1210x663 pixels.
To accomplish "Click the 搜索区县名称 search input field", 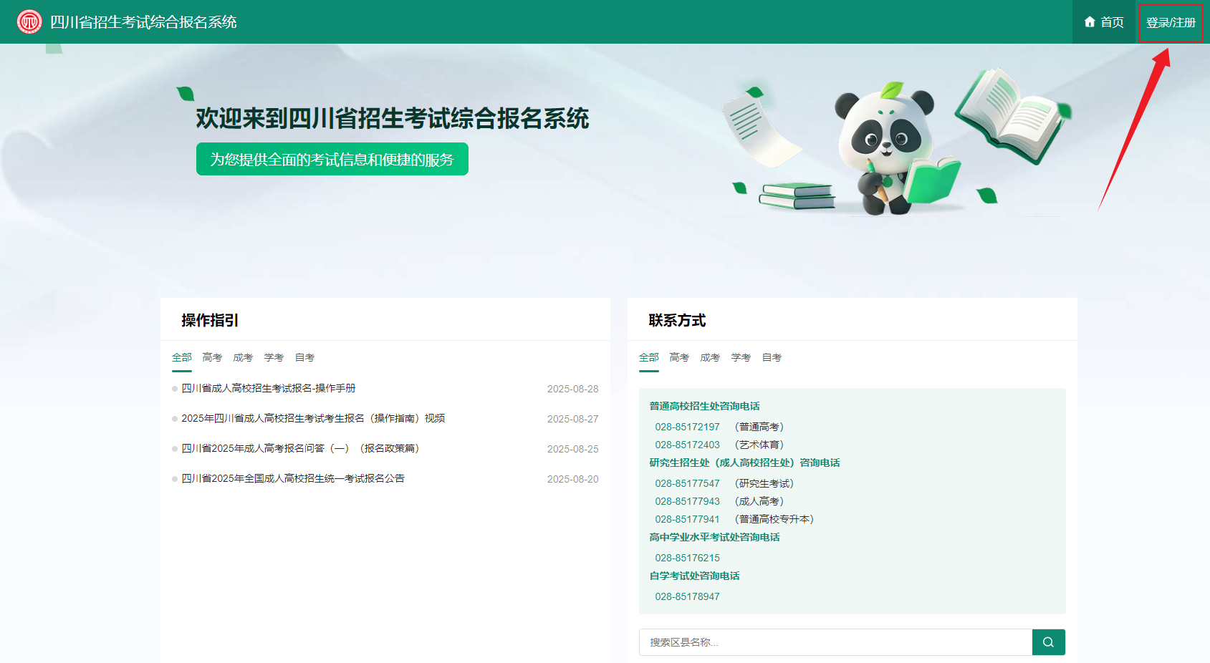I will [835, 642].
